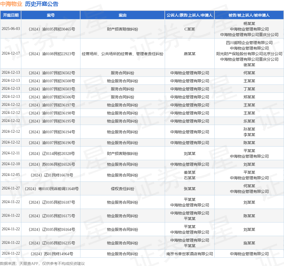284x266 pixels.
Task: Click defendant 乐某某
Action: 249,121
